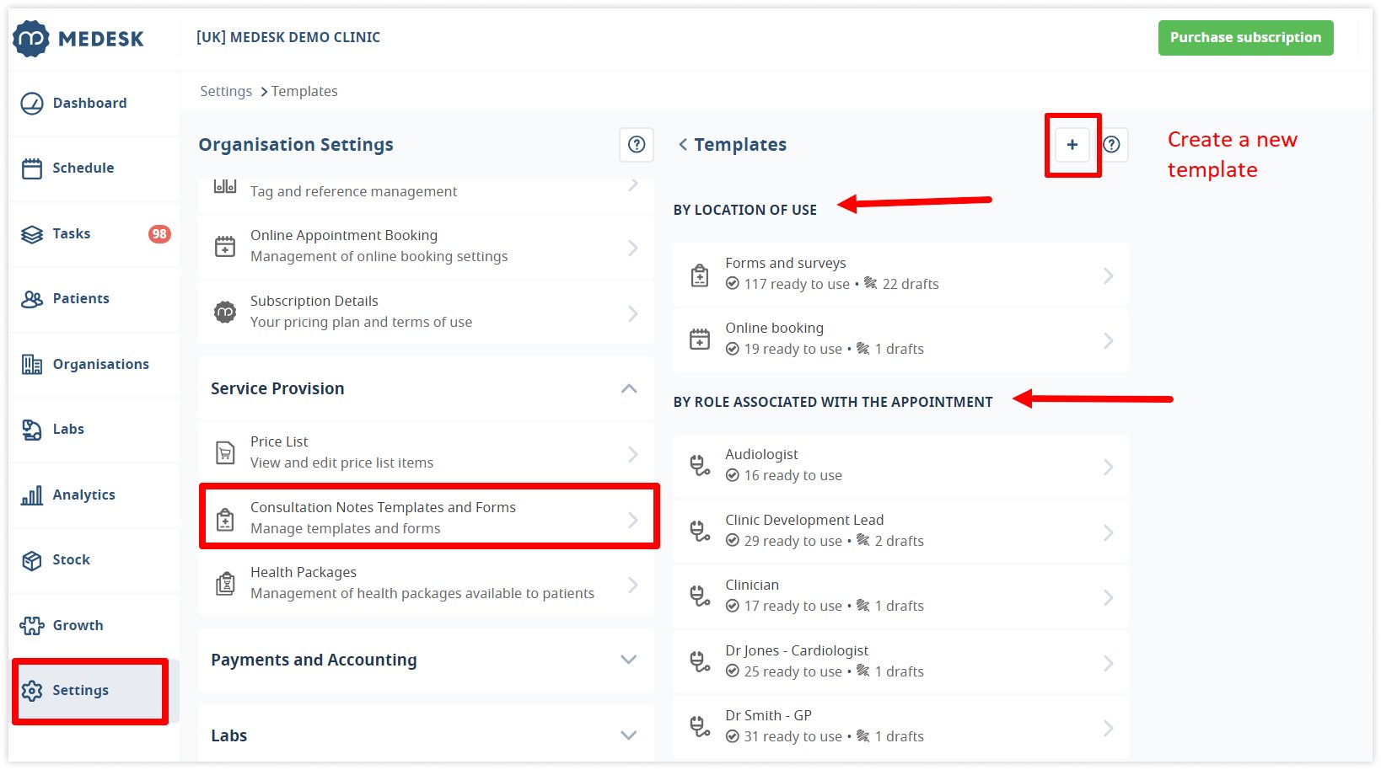Open Tasks from the sidebar

[94, 233]
